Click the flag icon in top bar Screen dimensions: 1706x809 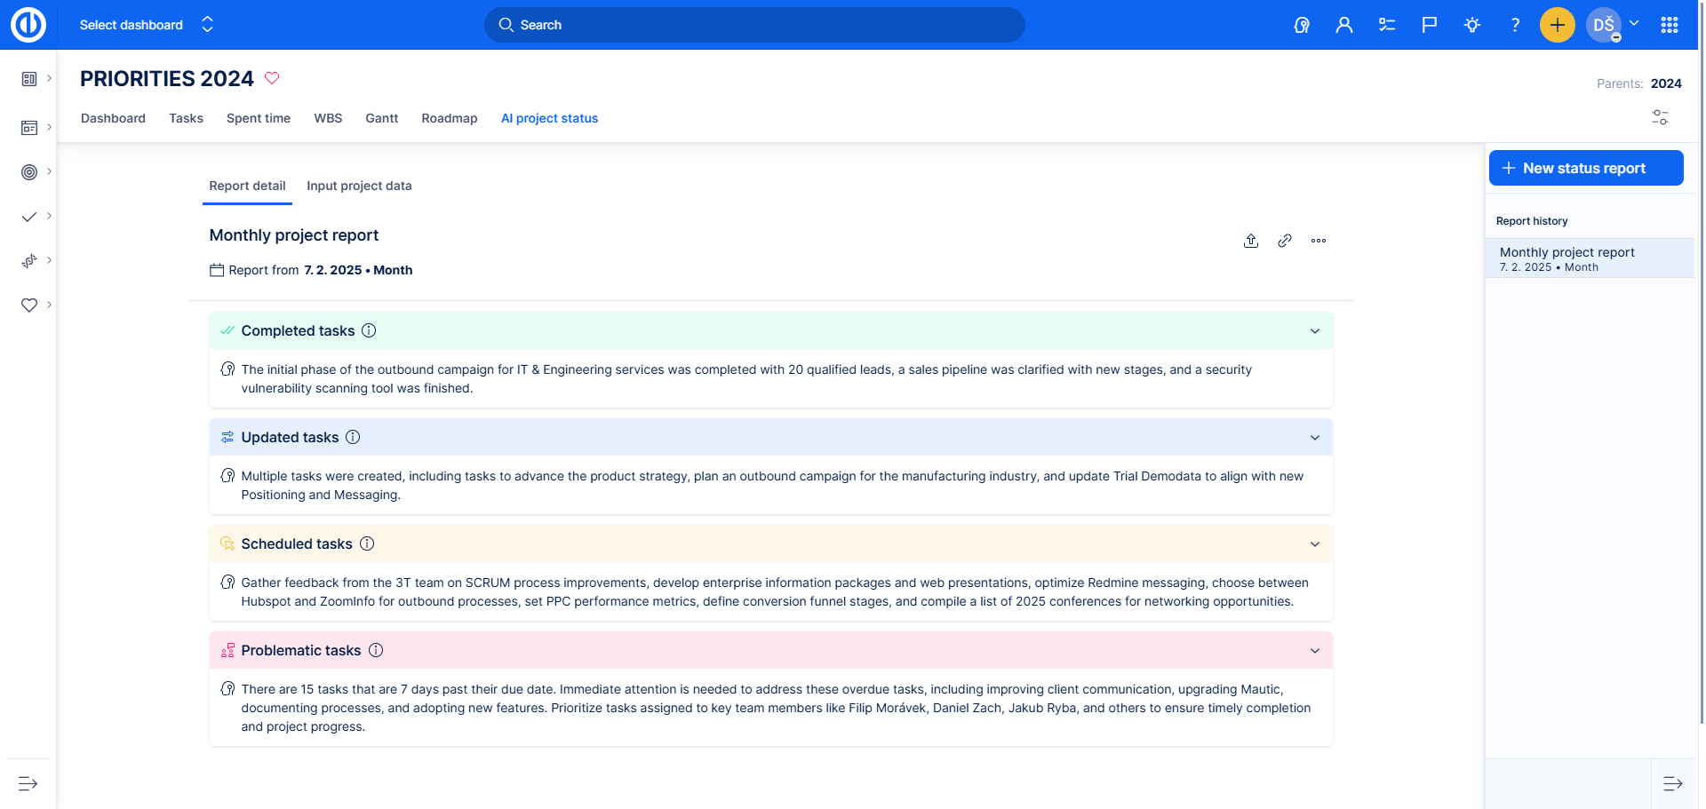coord(1429,25)
